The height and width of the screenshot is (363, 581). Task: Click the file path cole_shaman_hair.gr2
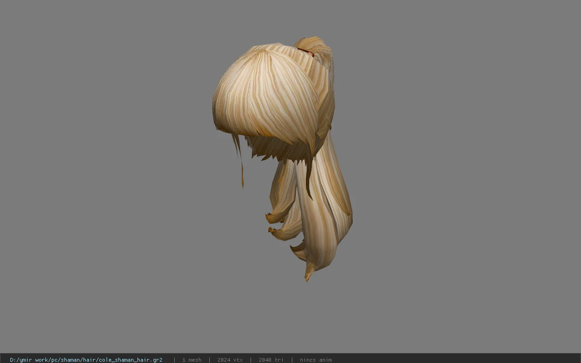tap(86, 359)
